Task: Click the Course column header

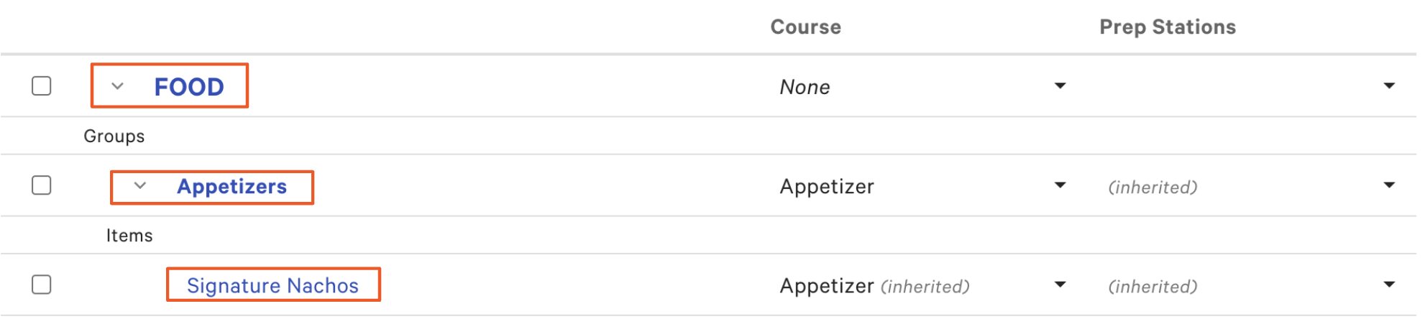Action: coord(805,27)
